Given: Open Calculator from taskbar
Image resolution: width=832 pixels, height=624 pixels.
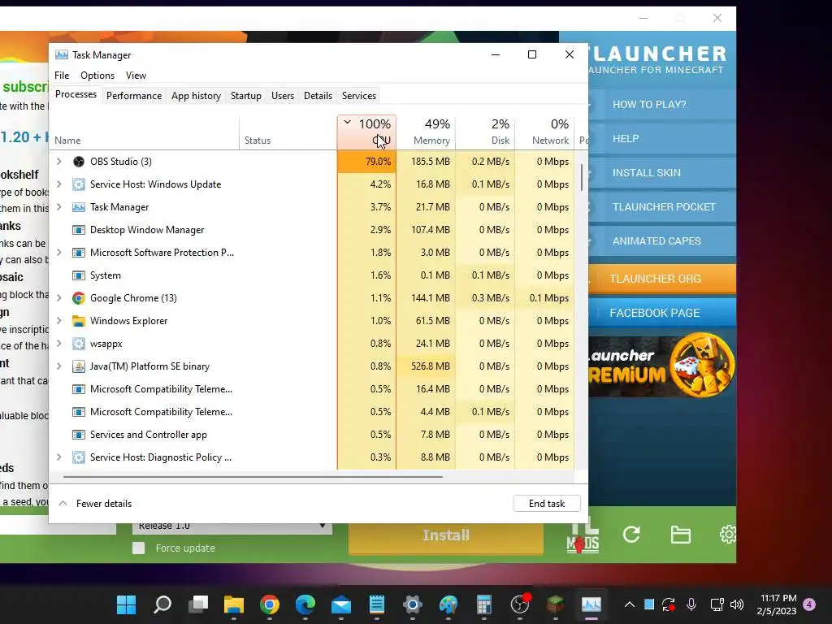Looking at the screenshot, I should [x=484, y=604].
